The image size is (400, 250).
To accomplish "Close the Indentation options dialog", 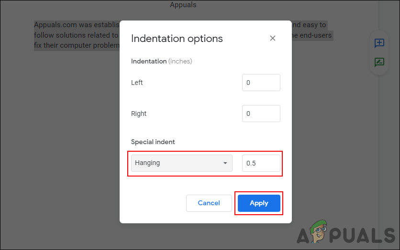I will pyautogui.click(x=273, y=38).
